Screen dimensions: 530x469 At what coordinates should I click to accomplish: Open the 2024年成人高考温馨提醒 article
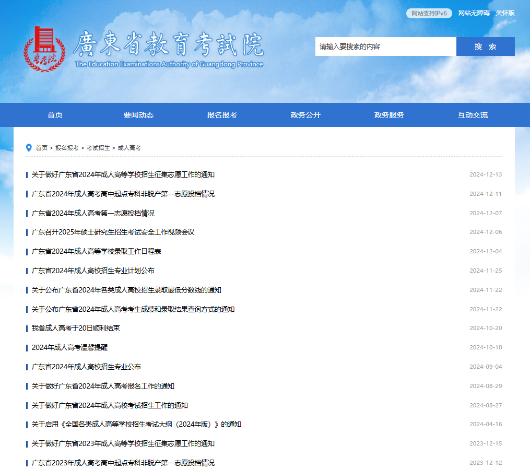click(x=69, y=347)
